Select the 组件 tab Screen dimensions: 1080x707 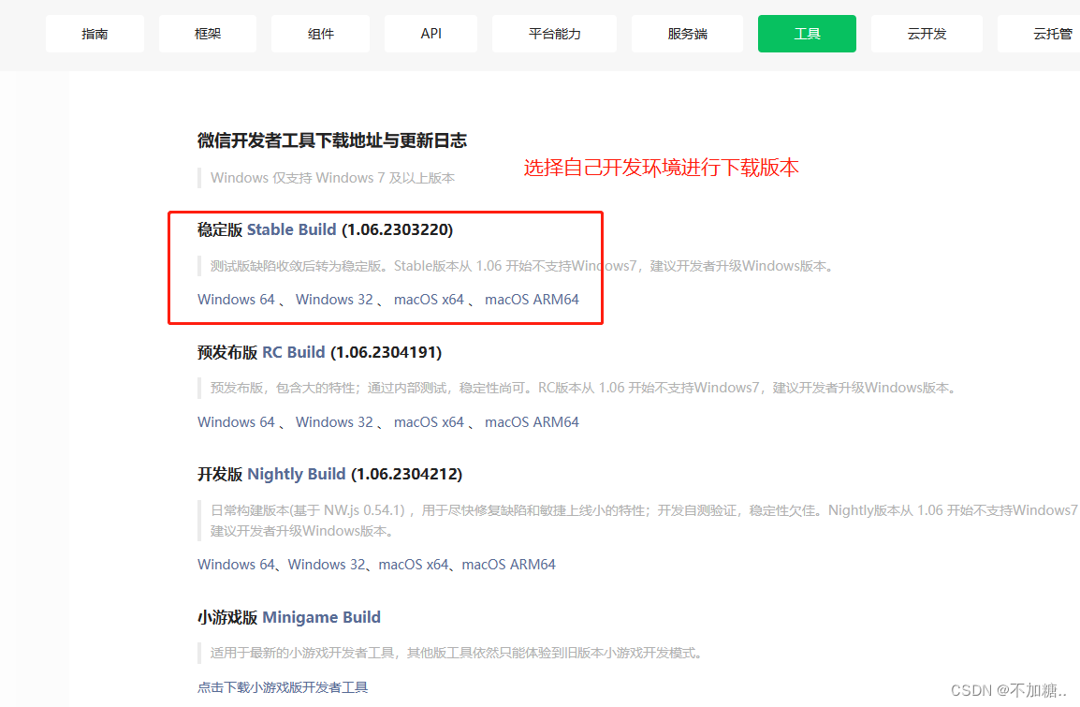click(x=320, y=34)
